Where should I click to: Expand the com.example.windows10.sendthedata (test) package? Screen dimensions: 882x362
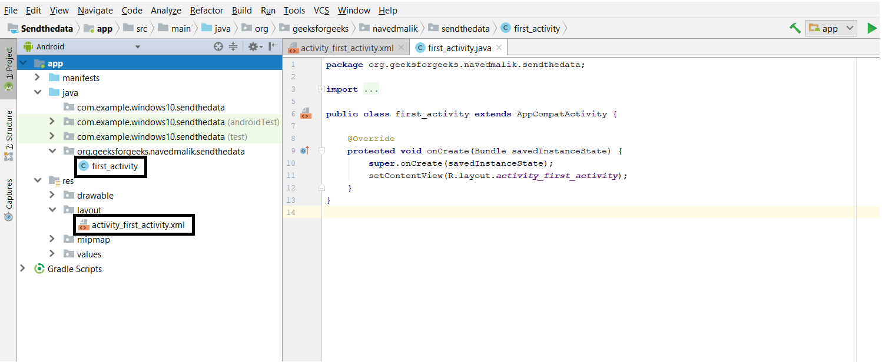[x=52, y=136]
